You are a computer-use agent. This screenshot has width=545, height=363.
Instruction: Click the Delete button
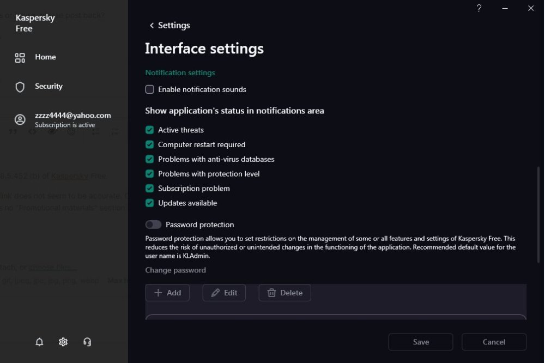click(x=284, y=293)
